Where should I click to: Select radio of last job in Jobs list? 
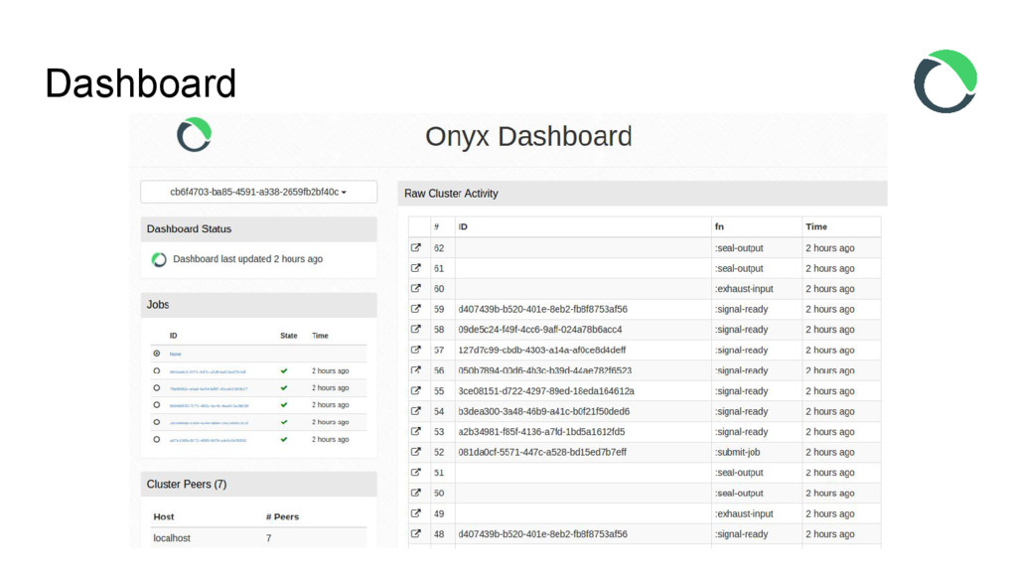[156, 439]
